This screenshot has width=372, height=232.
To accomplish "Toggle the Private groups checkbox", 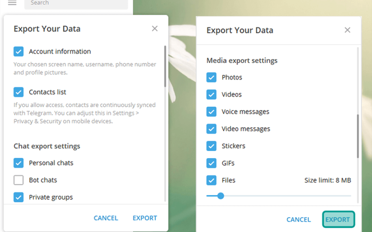I will [x=19, y=197].
